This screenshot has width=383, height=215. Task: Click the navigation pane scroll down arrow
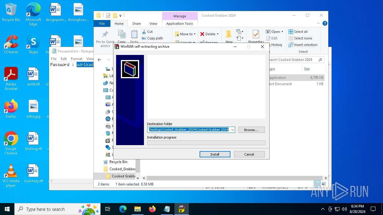[138, 178]
